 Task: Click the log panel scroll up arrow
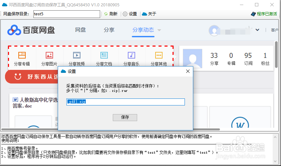[x=275, y=137]
